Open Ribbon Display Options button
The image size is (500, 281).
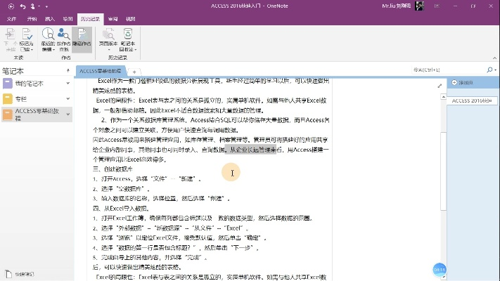pyautogui.click(x=437, y=6)
